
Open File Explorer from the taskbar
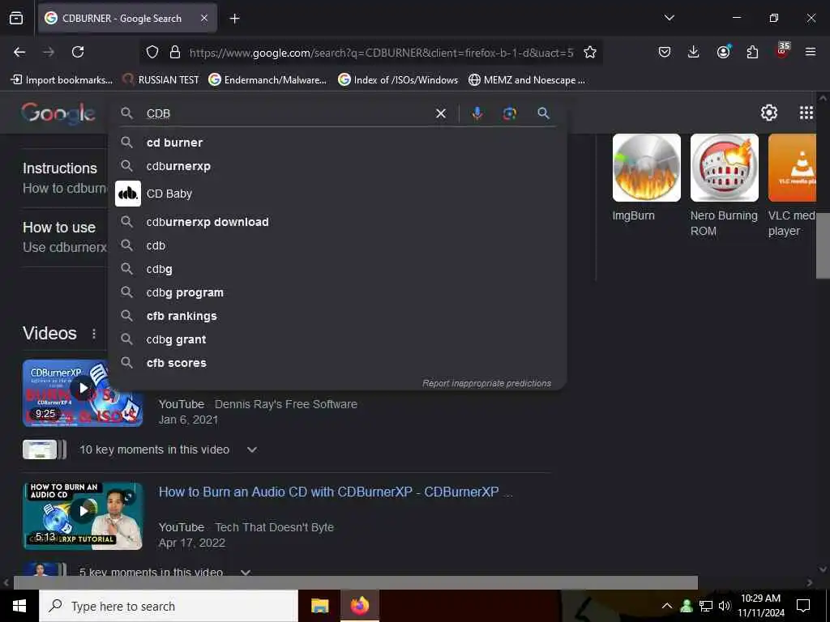[x=319, y=606]
